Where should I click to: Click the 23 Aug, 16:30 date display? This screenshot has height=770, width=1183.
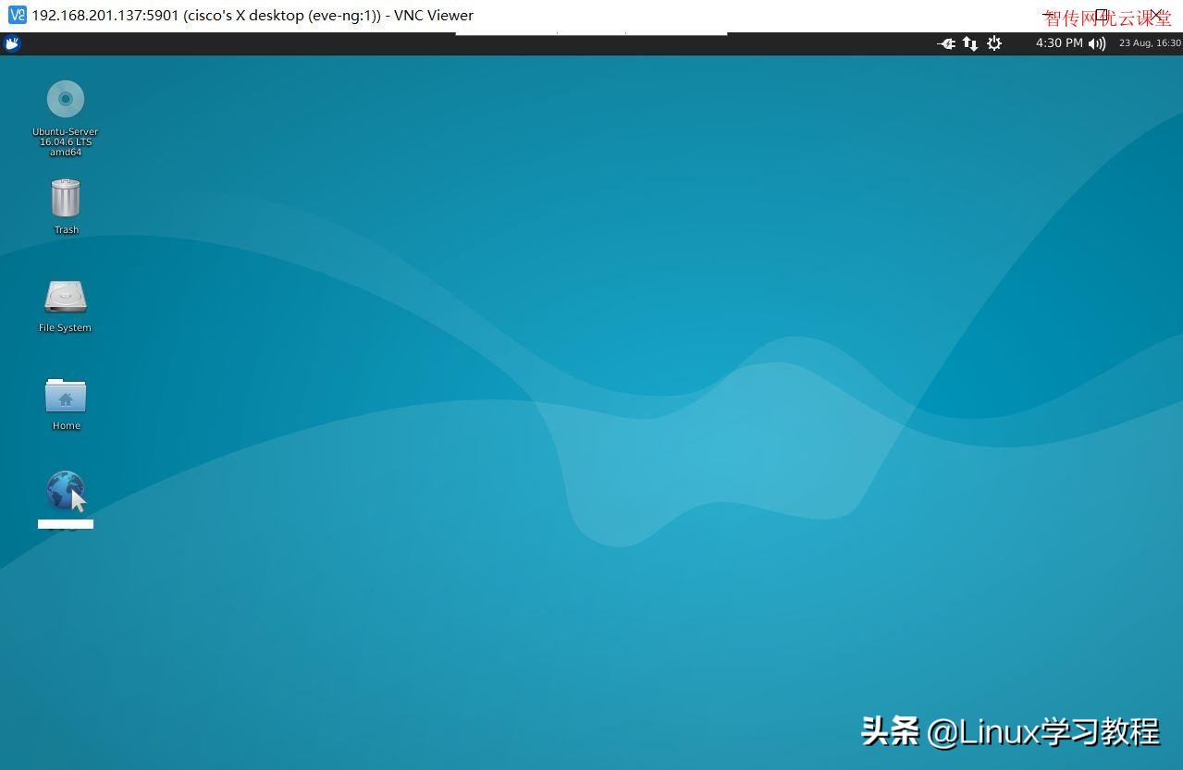click(1149, 43)
